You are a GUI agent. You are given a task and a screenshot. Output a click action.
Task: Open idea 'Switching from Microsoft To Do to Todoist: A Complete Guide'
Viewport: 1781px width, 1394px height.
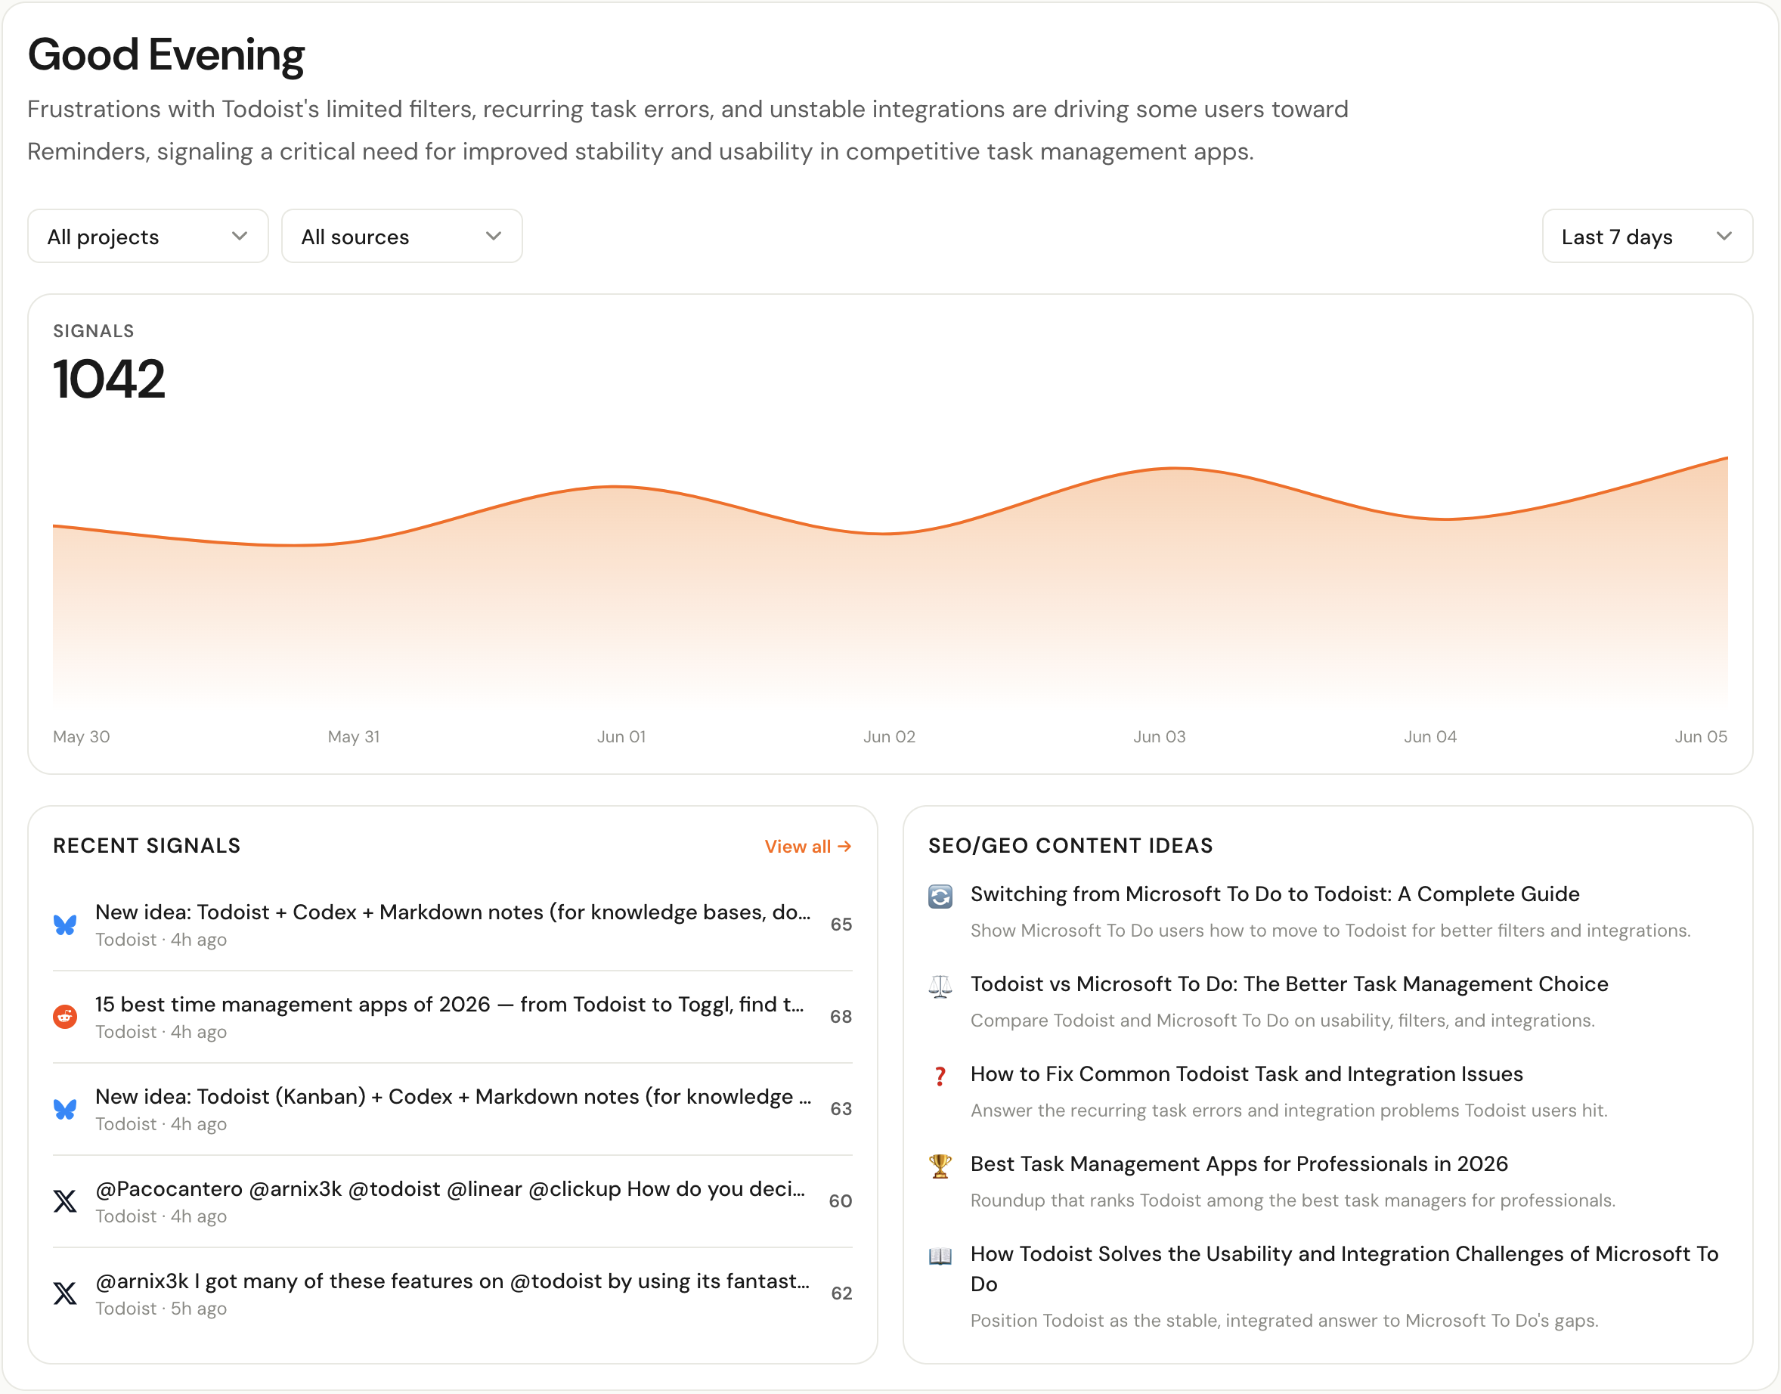coord(1274,894)
